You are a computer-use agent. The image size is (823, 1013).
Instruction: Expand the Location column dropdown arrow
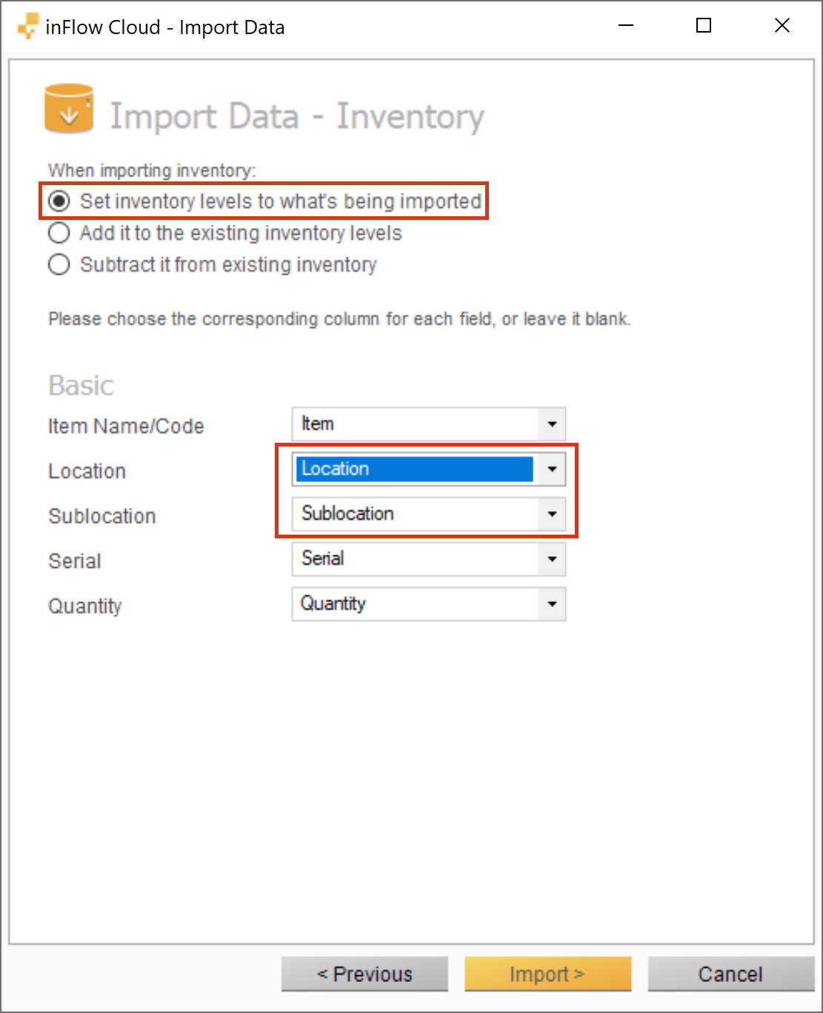coord(552,469)
